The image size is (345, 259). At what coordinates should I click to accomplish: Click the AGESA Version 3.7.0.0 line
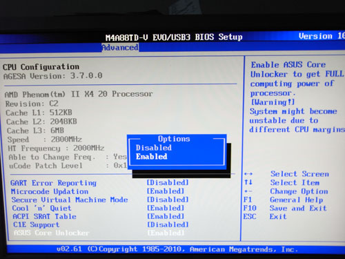pyautogui.click(x=53, y=76)
